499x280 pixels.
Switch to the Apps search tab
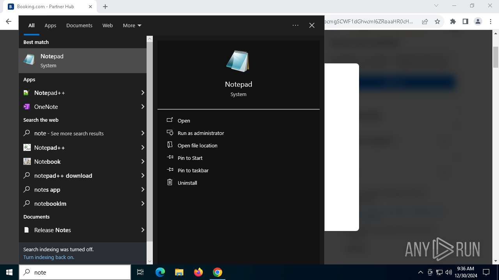tap(50, 25)
